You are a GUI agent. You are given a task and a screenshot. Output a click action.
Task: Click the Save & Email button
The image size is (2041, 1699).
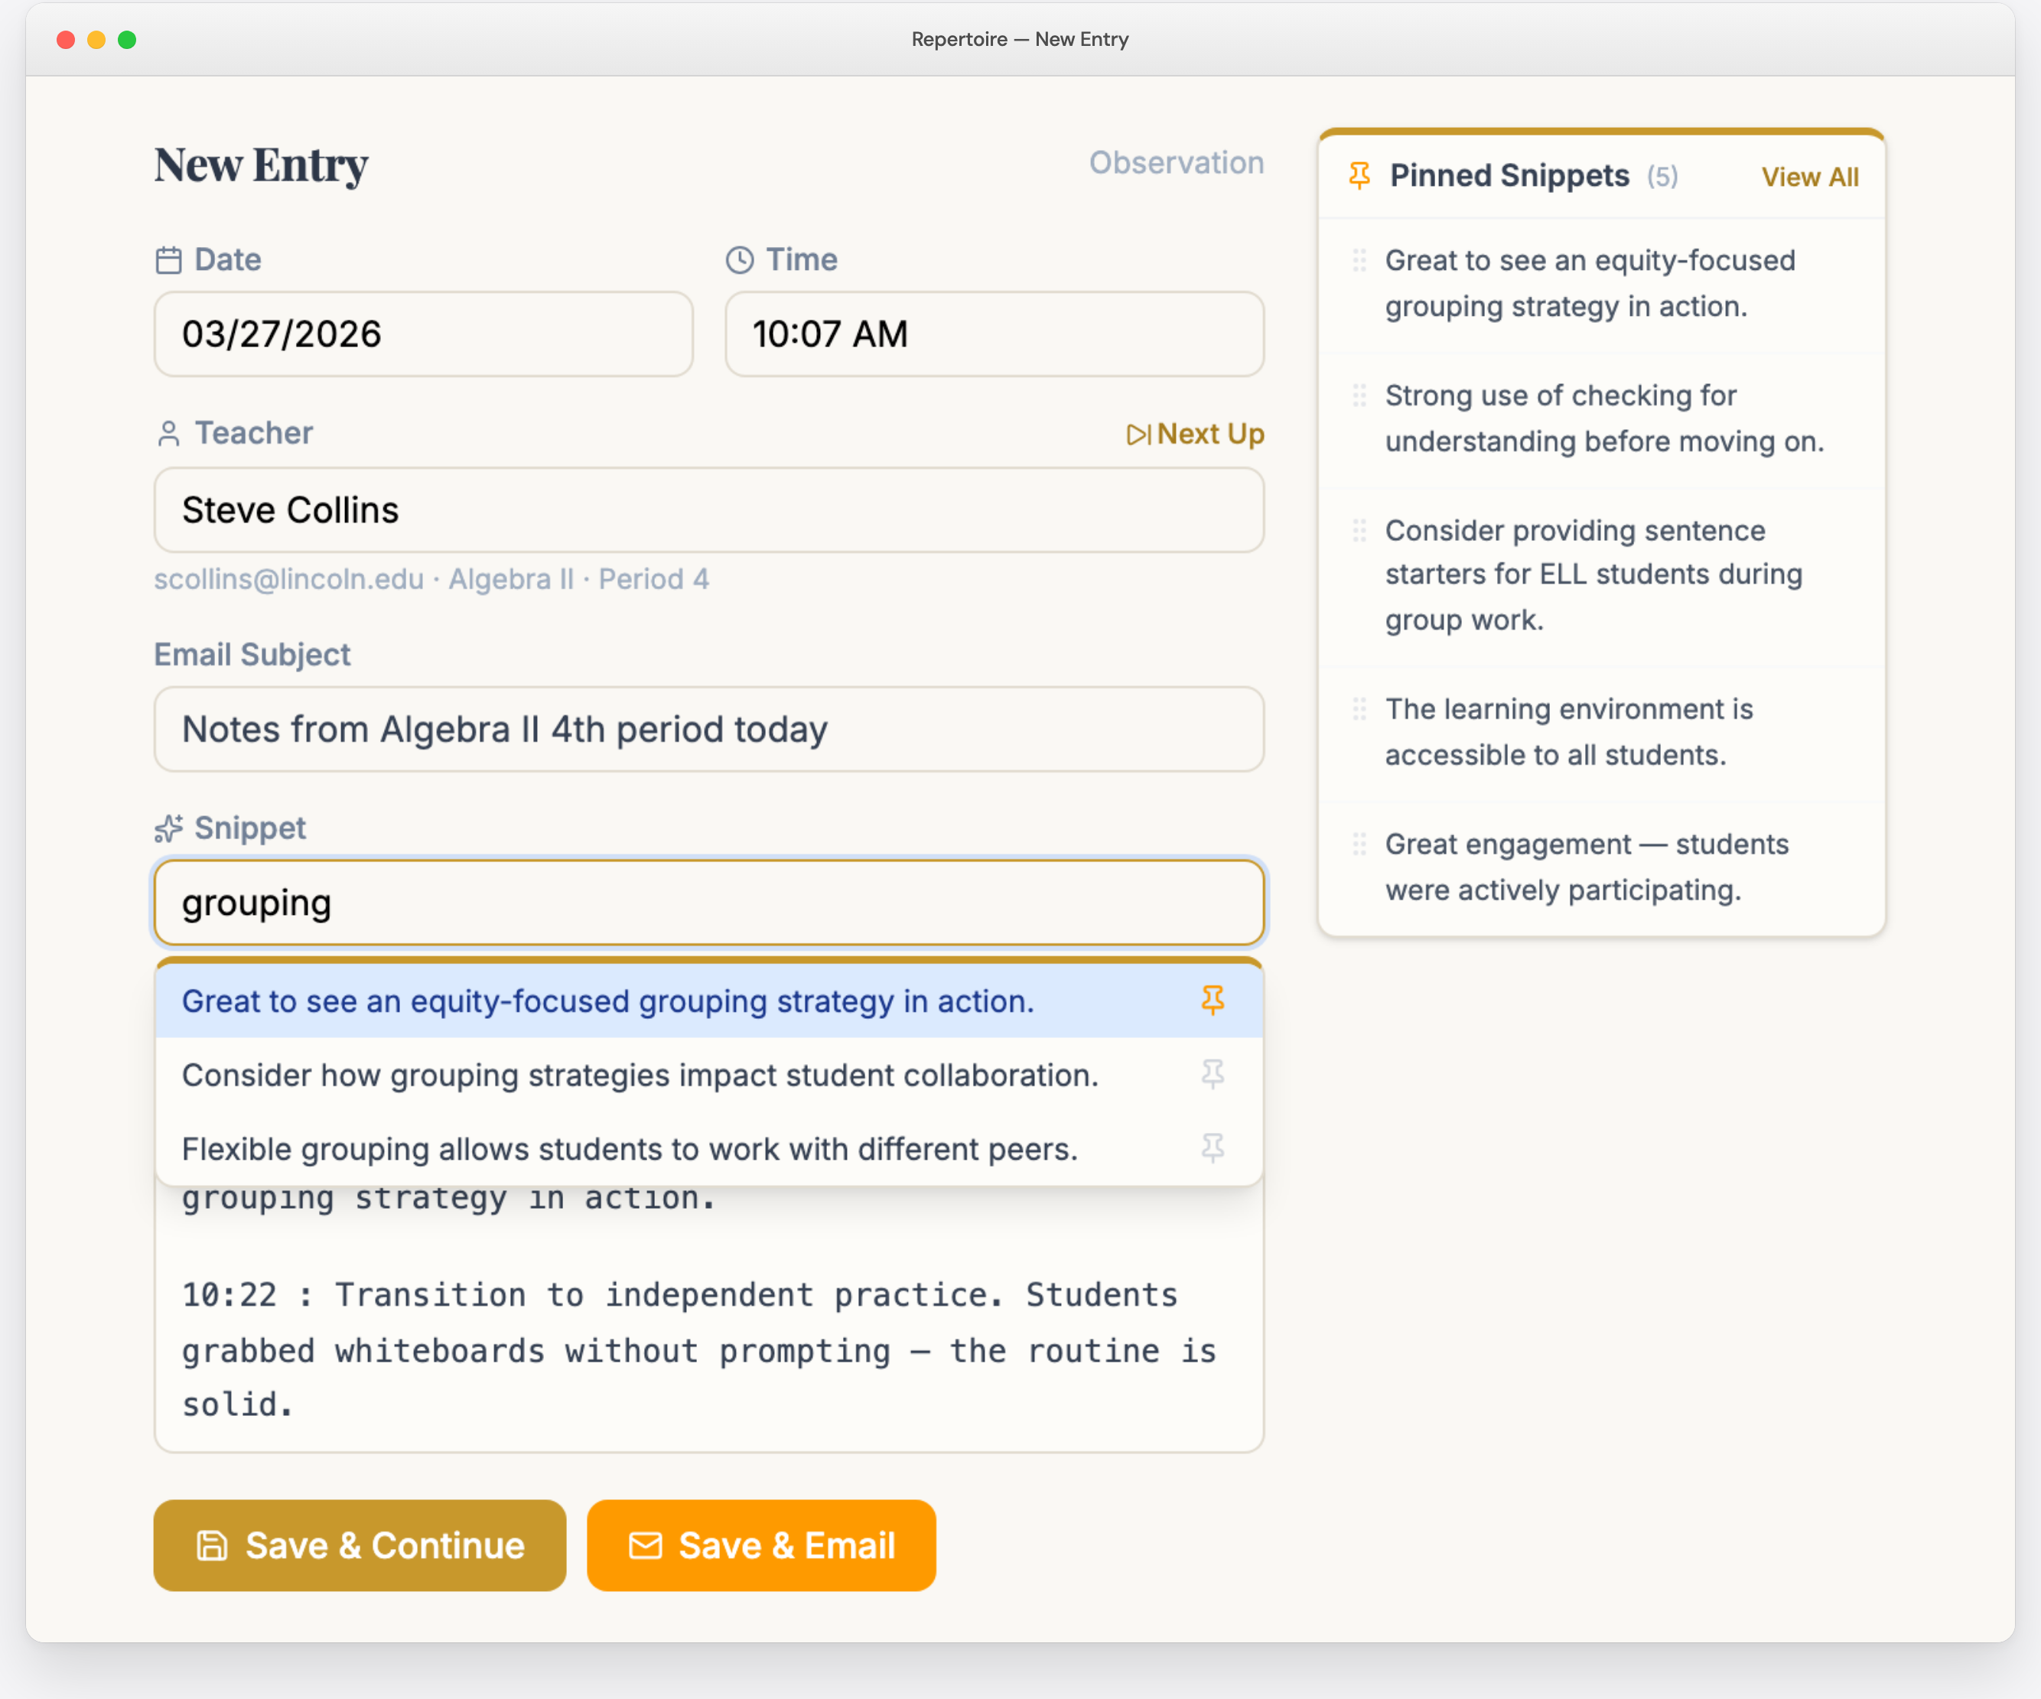[x=761, y=1545]
